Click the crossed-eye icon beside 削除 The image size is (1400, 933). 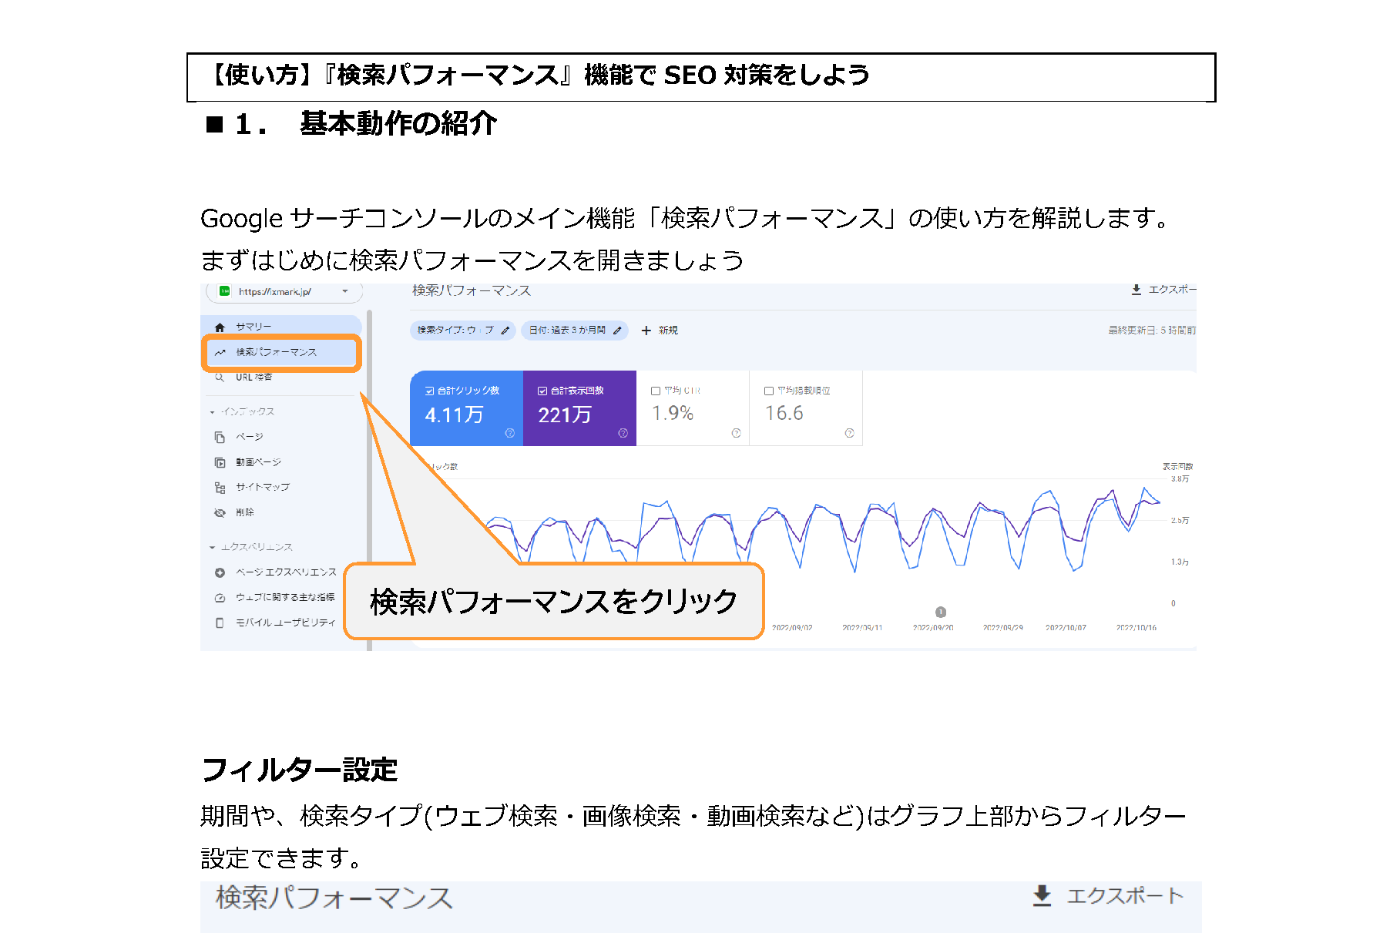coord(220,512)
